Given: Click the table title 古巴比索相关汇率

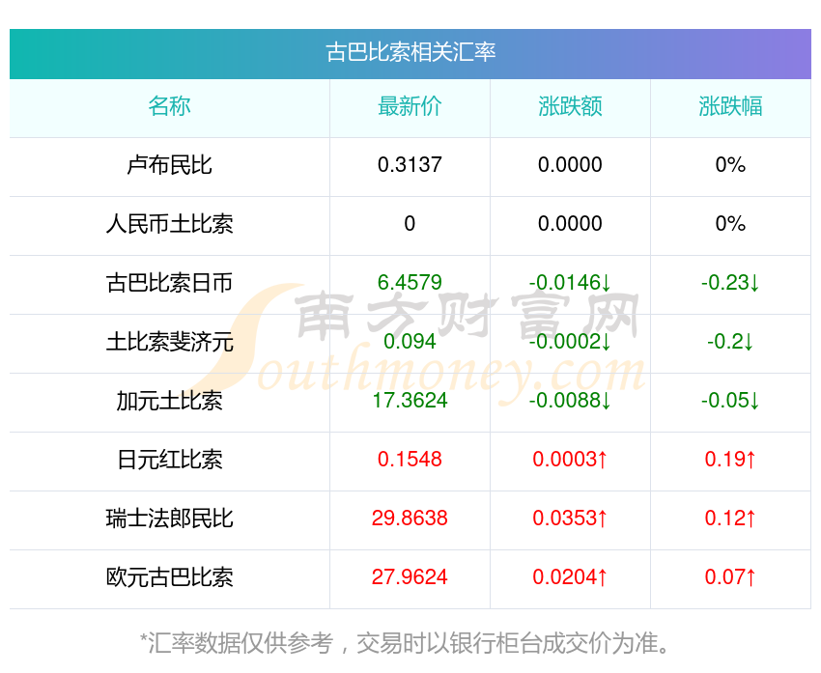Looking at the screenshot, I should click(410, 52).
